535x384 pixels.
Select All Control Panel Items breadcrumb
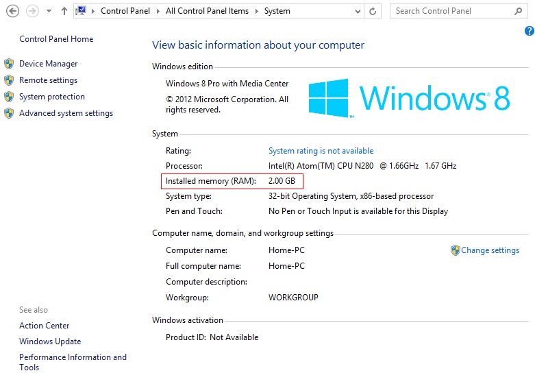pos(208,11)
